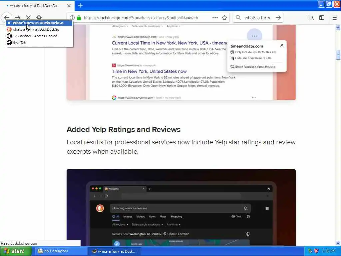Close the 'whats a furry at DuckDuckGo' tab
The image size is (341, 256).
[69, 6]
